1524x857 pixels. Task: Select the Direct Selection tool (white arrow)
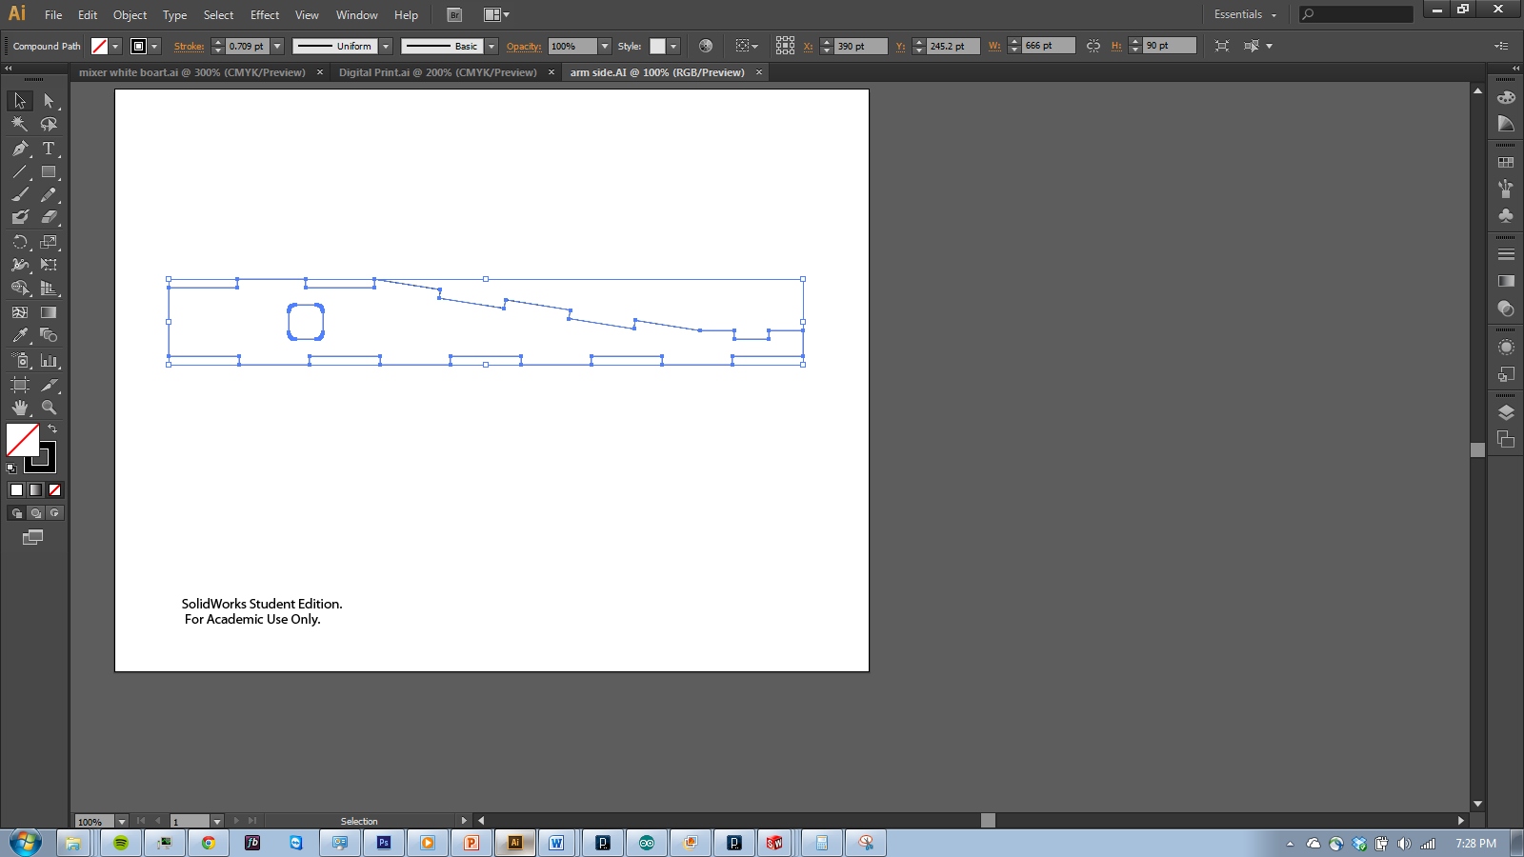coord(49,101)
